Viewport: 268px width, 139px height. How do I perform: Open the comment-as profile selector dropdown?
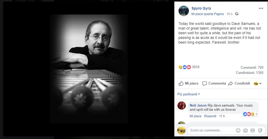point(257,84)
